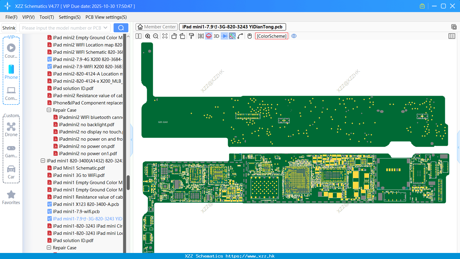Select the Car category
The height and width of the screenshot is (259, 460).
point(11,172)
